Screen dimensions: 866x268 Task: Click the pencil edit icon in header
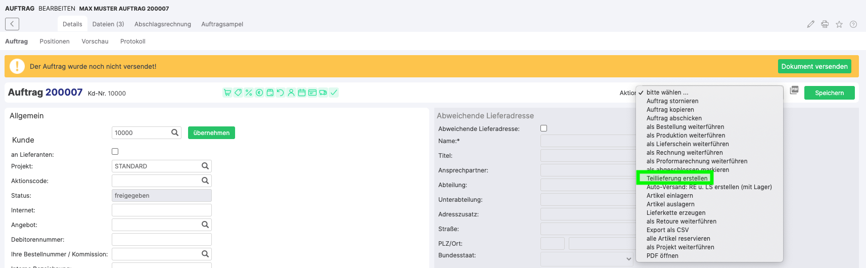[x=810, y=24]
